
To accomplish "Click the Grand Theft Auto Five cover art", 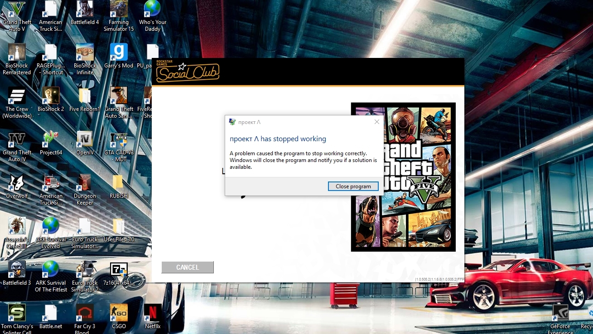I will pos(403,177).
